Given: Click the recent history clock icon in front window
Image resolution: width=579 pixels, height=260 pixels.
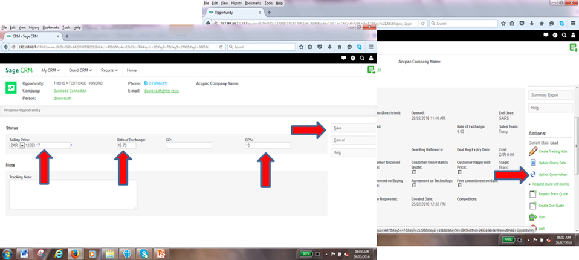Looking at the screenshot, I should (353, 58).
